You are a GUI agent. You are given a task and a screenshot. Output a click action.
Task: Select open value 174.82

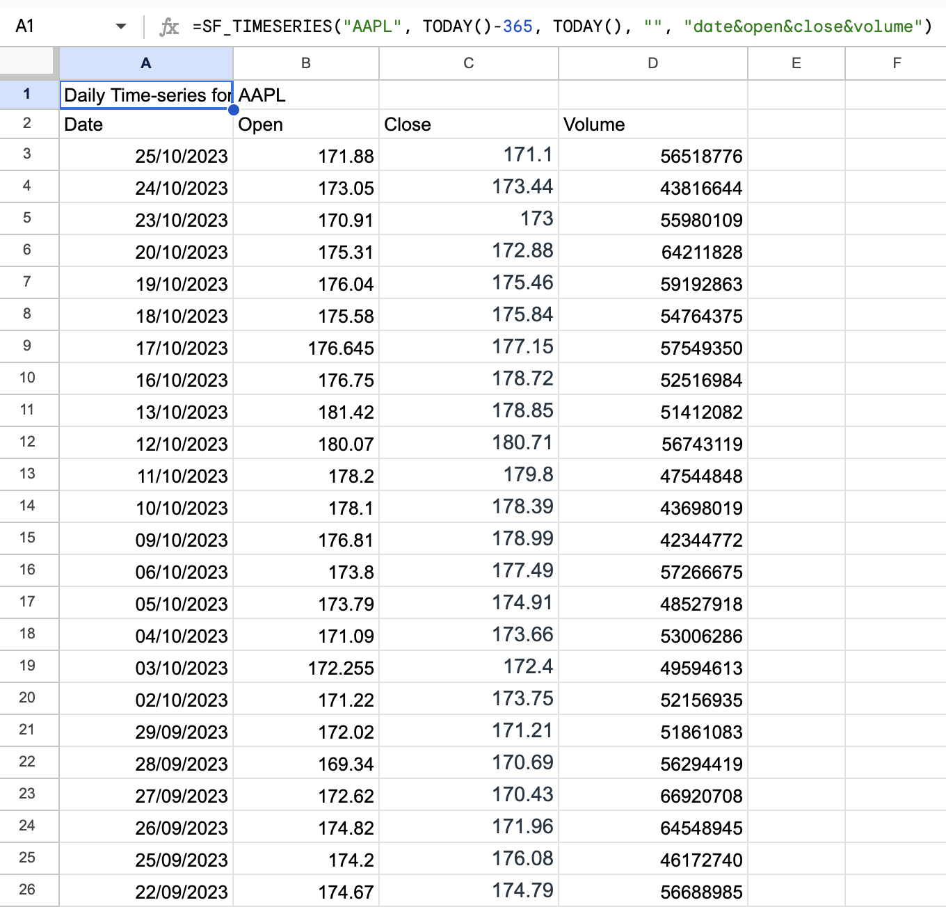point(306,826)
